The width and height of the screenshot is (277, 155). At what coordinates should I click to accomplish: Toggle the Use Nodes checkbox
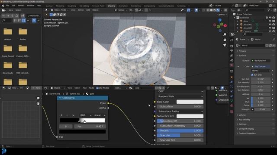tap(97, 88)
